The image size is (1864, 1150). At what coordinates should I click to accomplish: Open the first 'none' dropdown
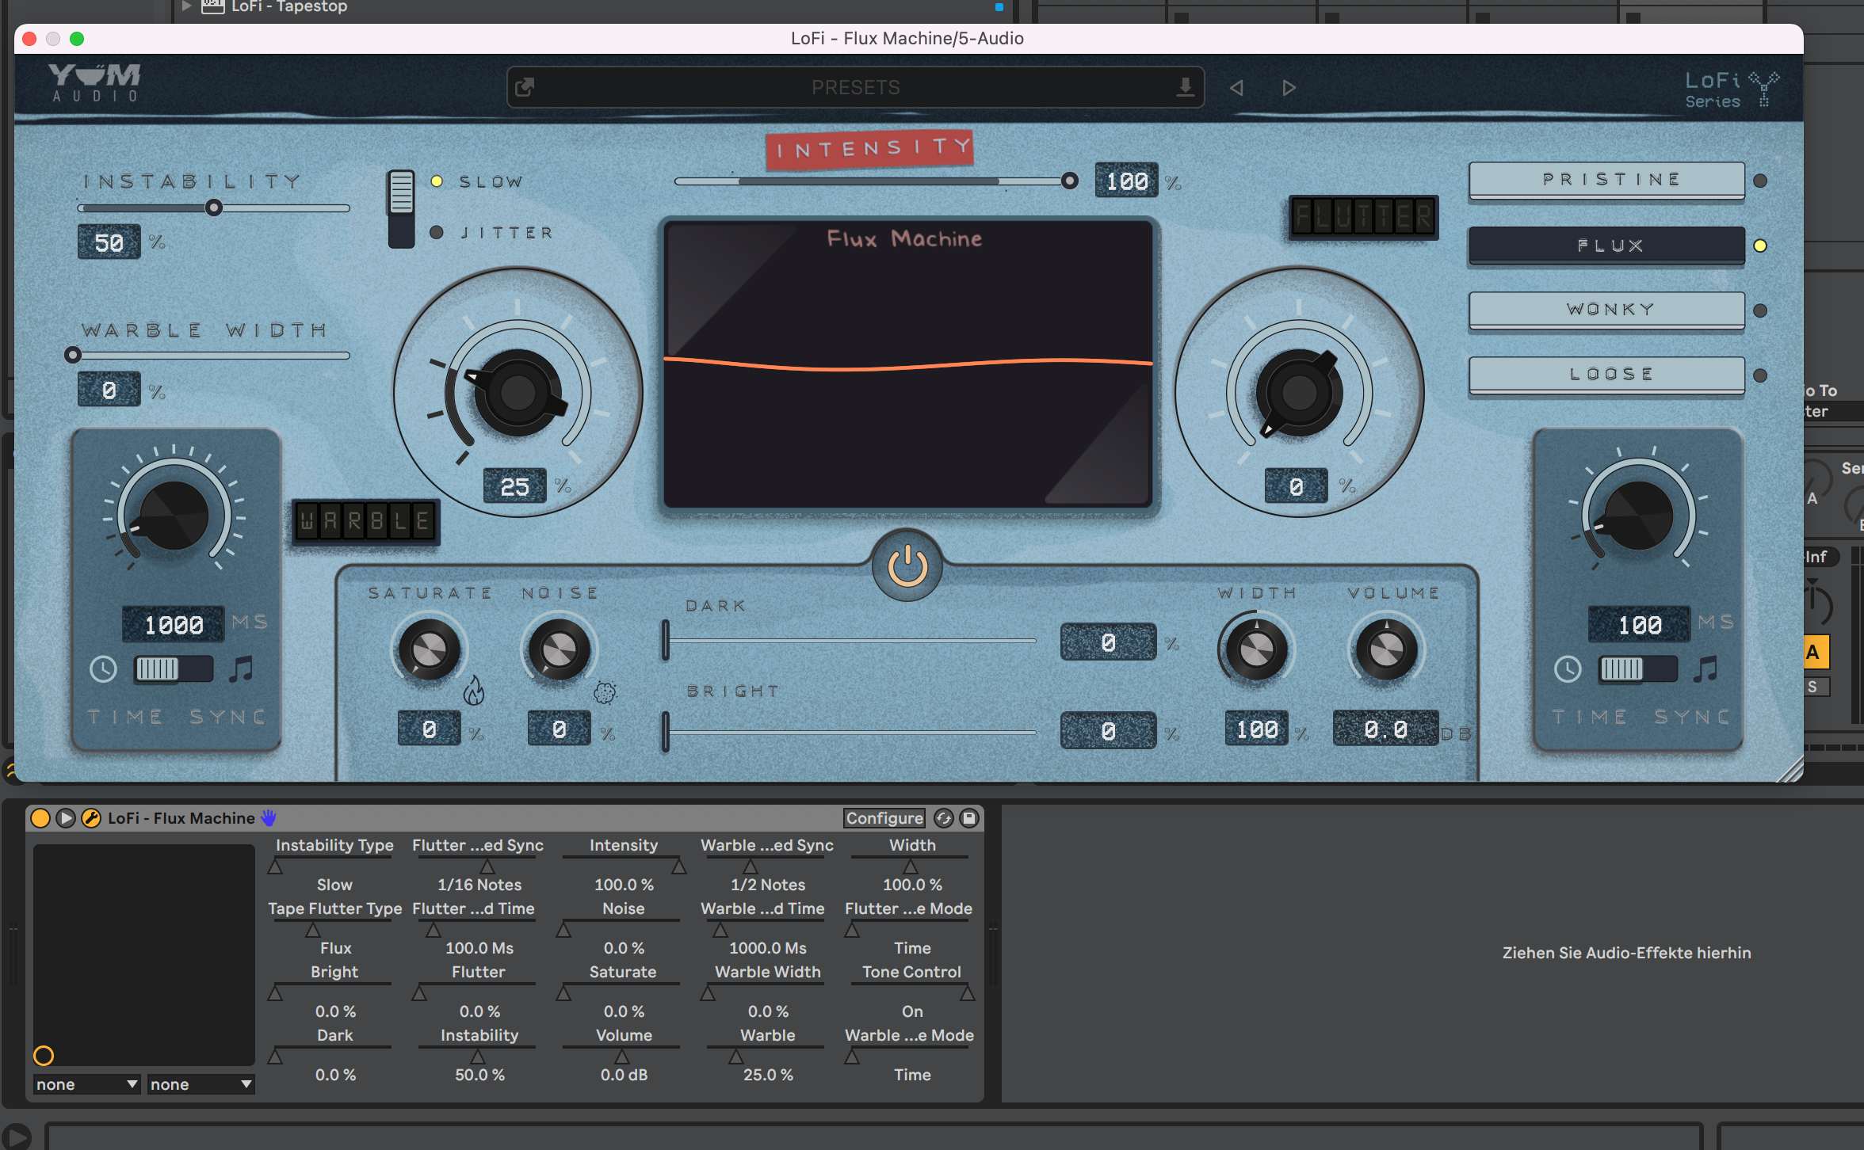click(86, 1084)
